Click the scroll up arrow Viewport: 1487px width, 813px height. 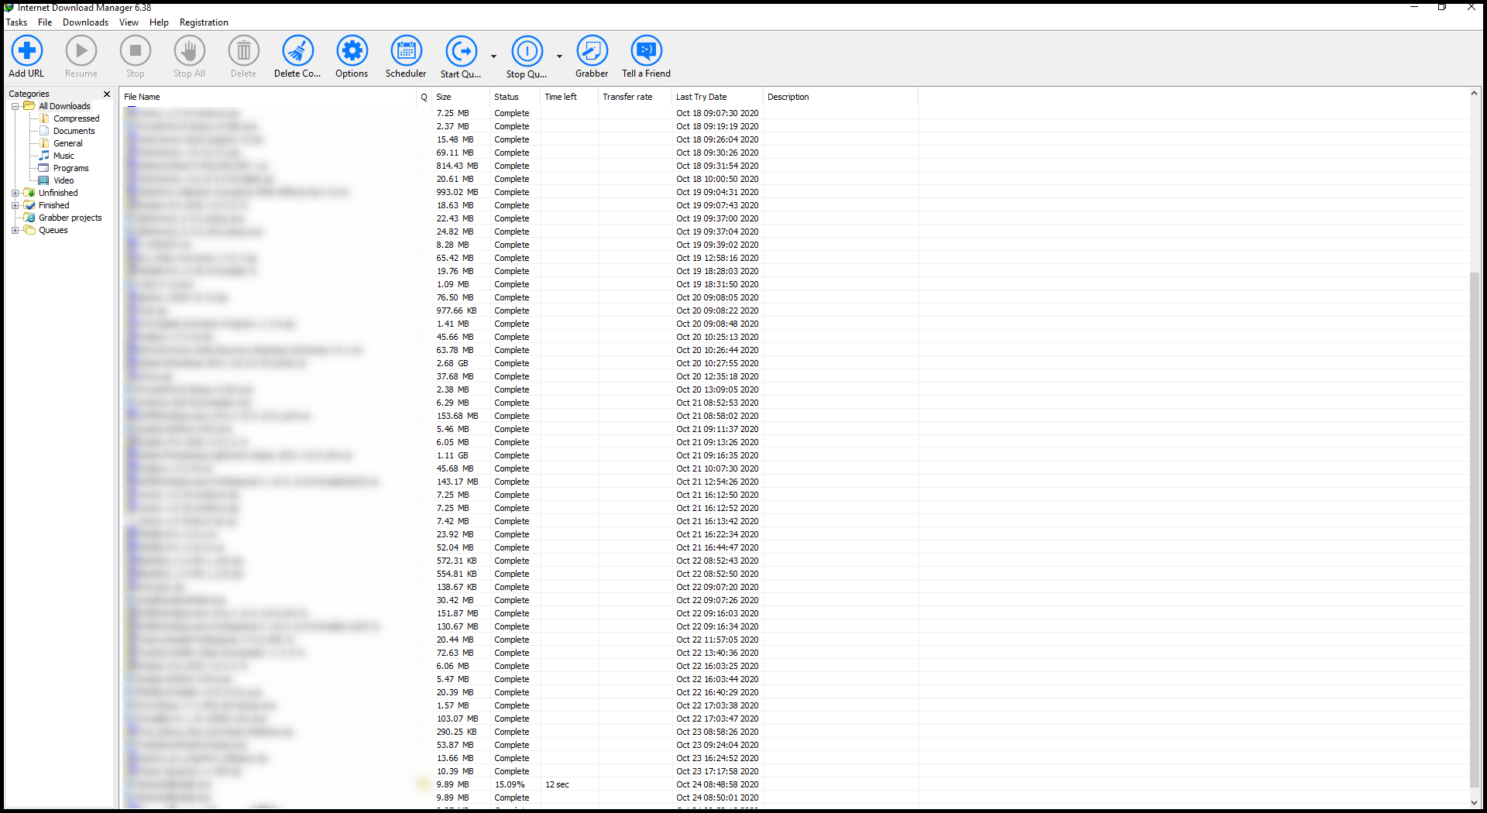pyautogui.click(x=1474, y=94)
